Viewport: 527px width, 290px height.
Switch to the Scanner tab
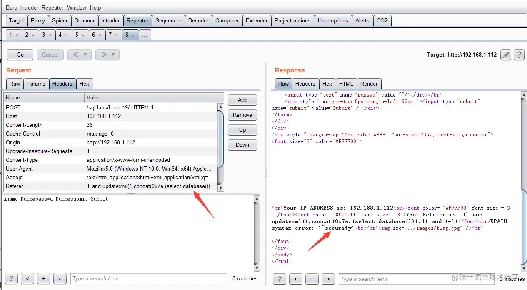coord(85,20)
